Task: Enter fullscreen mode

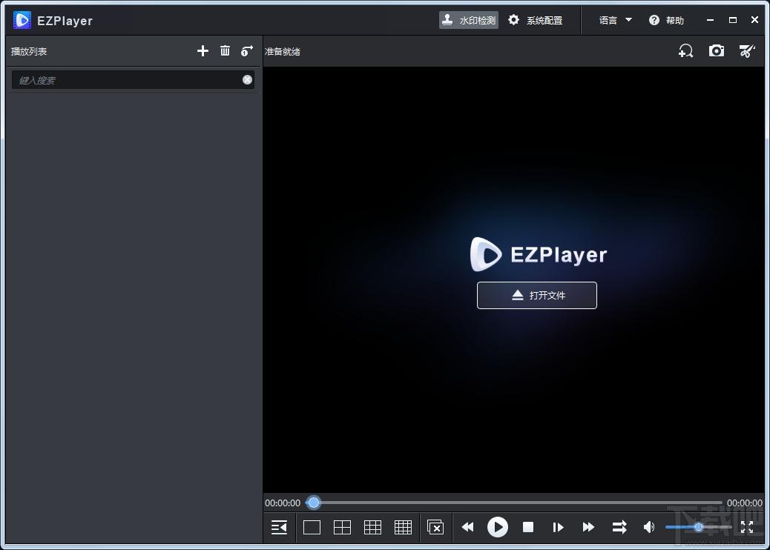Action: (747, 528)
